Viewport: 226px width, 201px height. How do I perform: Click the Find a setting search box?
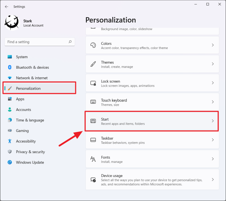tap(36, 42)
